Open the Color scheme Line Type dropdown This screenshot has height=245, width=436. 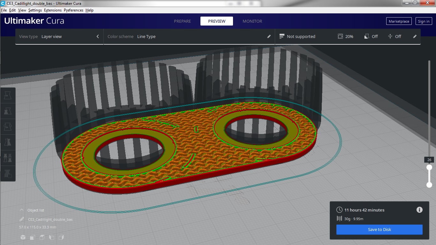(189, 37)
